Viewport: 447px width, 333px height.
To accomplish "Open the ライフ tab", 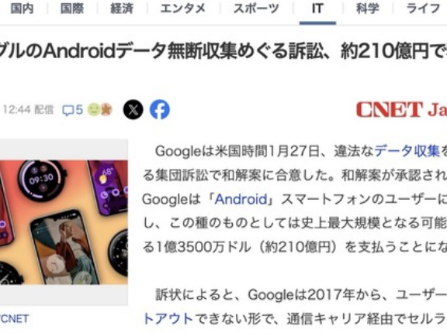I will coord(423,9).
